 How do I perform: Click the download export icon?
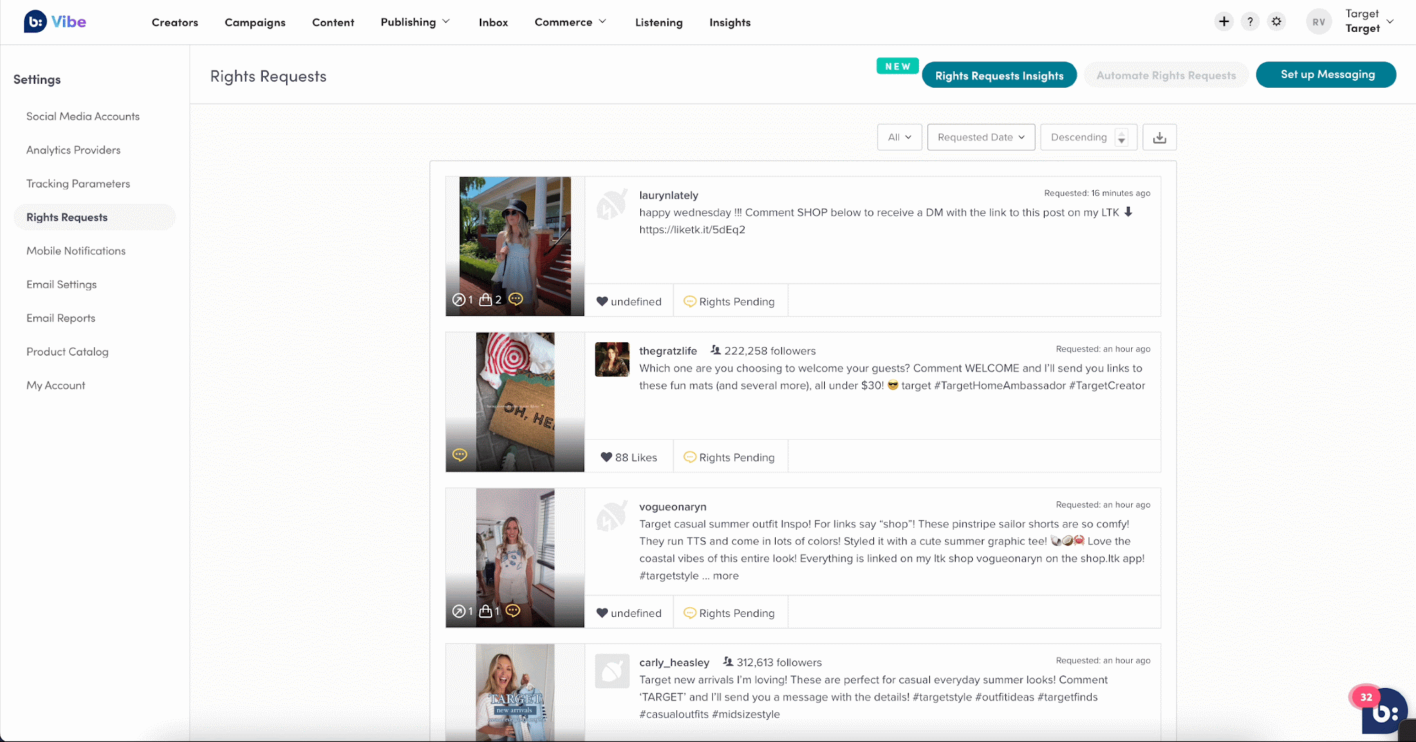coord(1159,137)
